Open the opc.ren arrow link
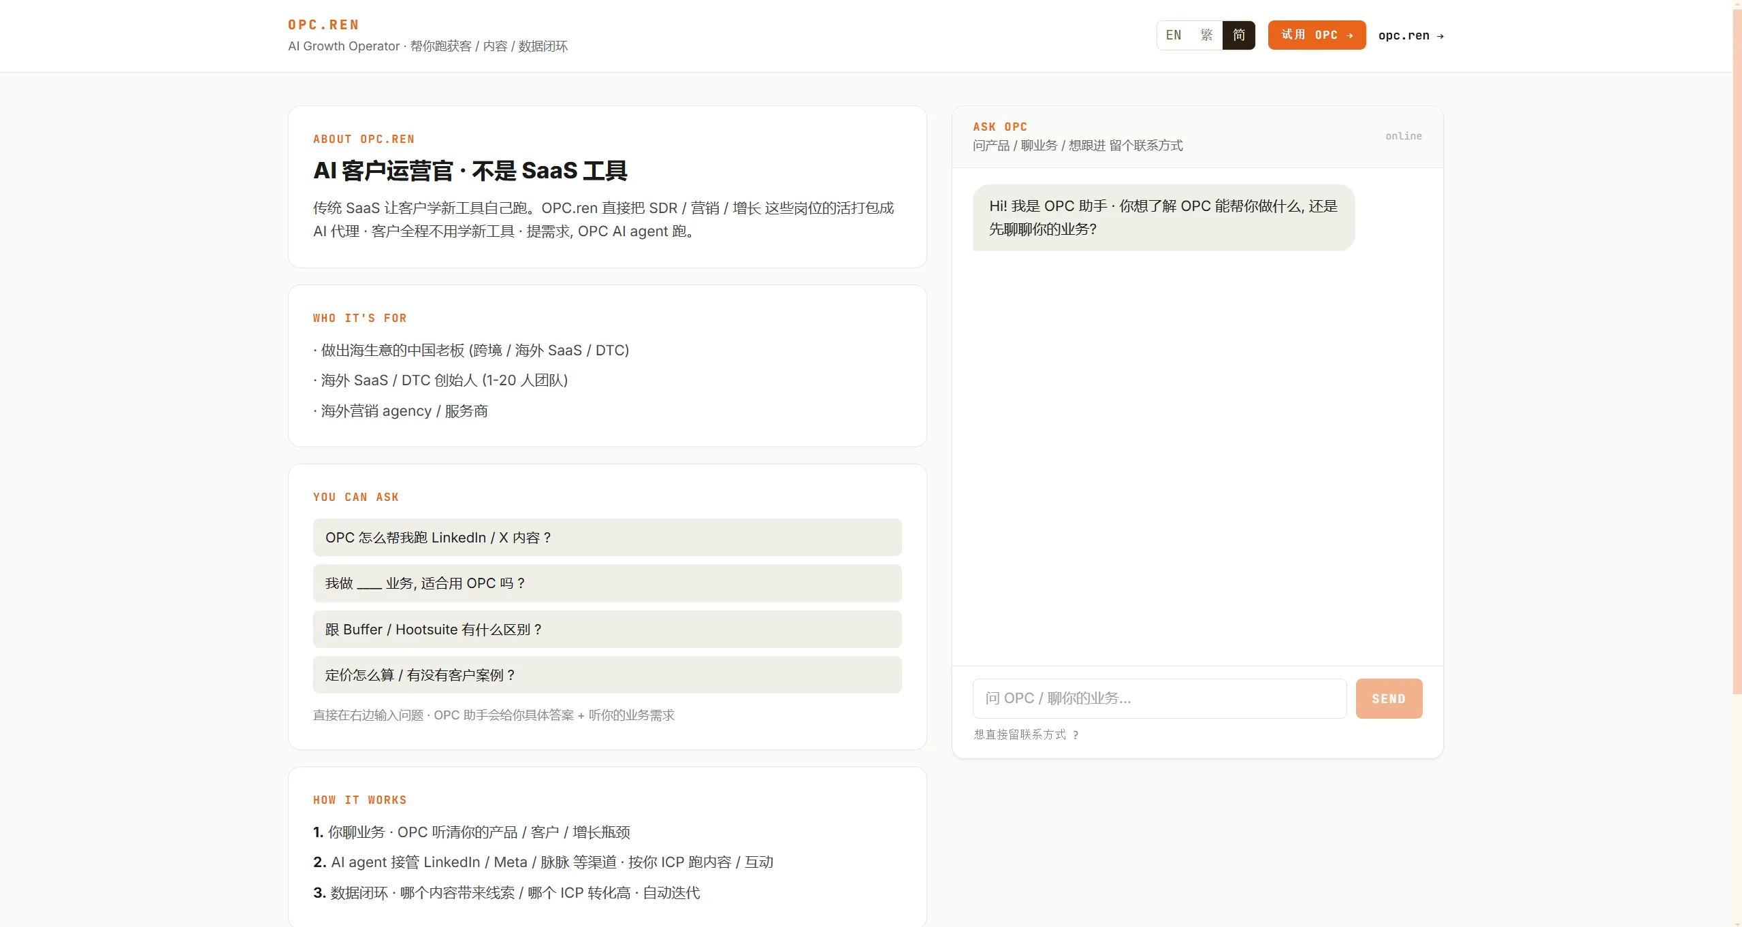Viewport: 1742px width, 927px height. (x=1410, y=36)
